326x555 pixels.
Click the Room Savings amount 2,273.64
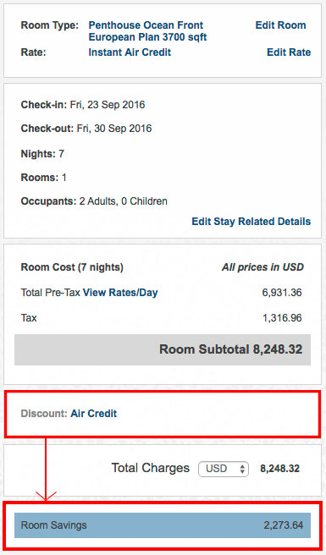(x=284, y=525)
